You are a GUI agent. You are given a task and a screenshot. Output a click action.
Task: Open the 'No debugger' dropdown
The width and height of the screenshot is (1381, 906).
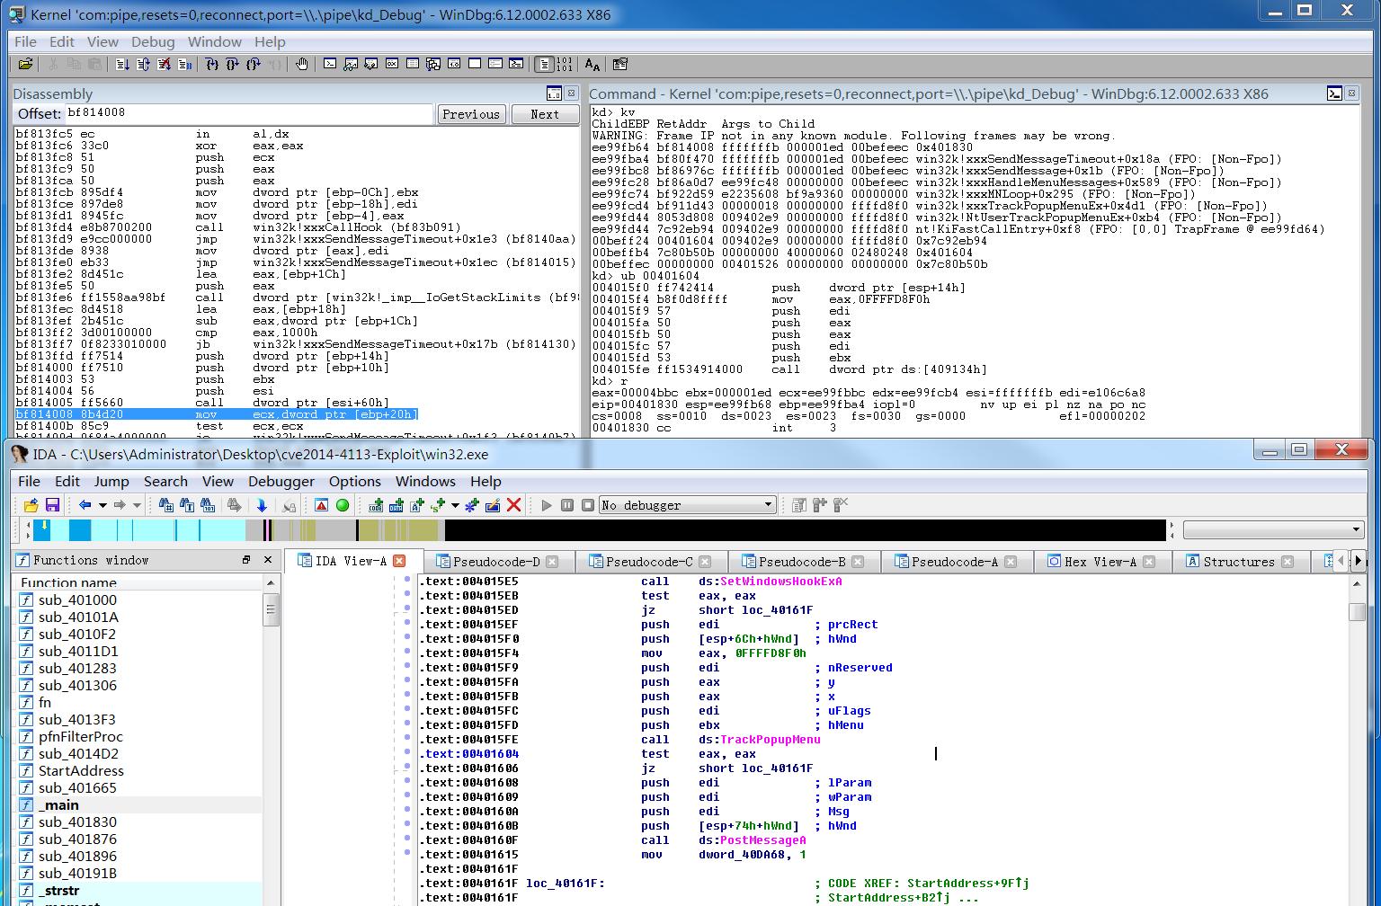click(x=769, y=505)
